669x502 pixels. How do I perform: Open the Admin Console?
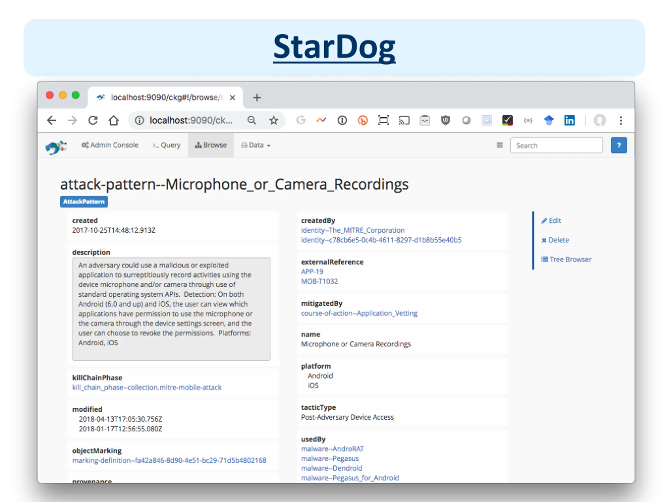(110, 145)
